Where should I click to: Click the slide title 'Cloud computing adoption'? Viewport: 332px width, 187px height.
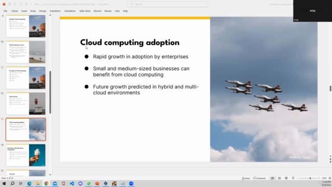point(130,43)
